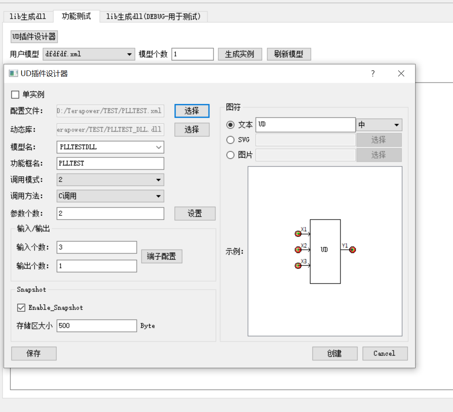The width and height of the screenshot is (453, 412).
Task: Select the SVG radio button
Action: pyautogui.click(x=231, y=140)
